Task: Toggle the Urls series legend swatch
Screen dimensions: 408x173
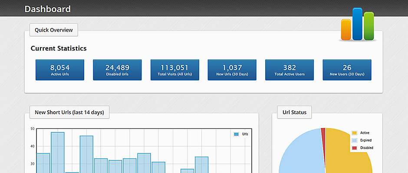Action: tap(236, 135)
